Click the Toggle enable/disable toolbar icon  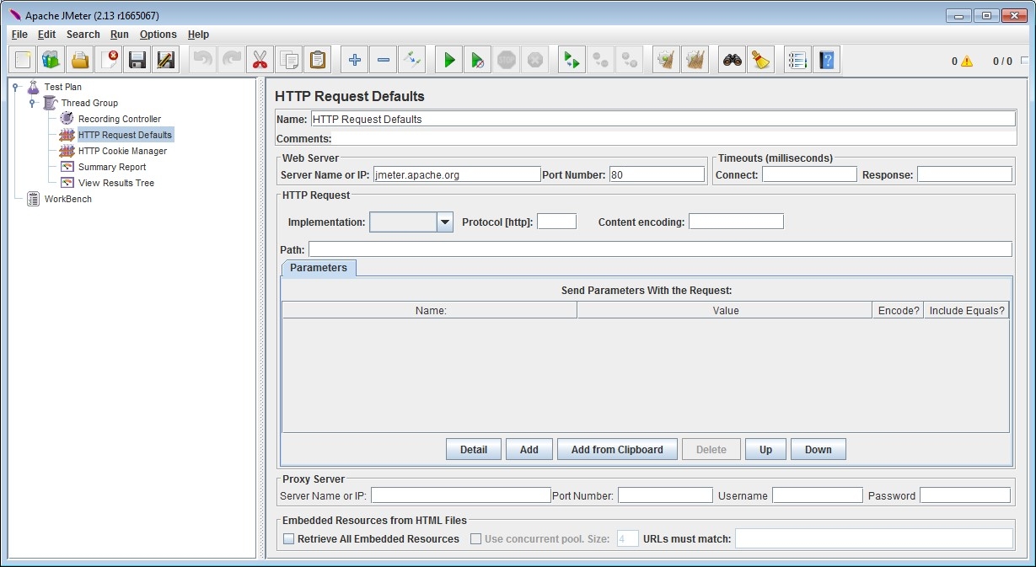click(412, 60)
